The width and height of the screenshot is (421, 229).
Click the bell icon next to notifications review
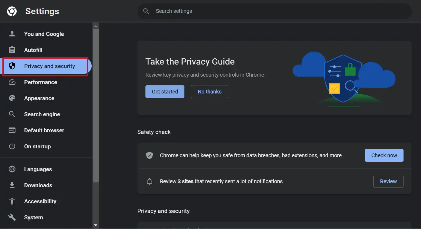pyautogui.click(x=149, y=181)
